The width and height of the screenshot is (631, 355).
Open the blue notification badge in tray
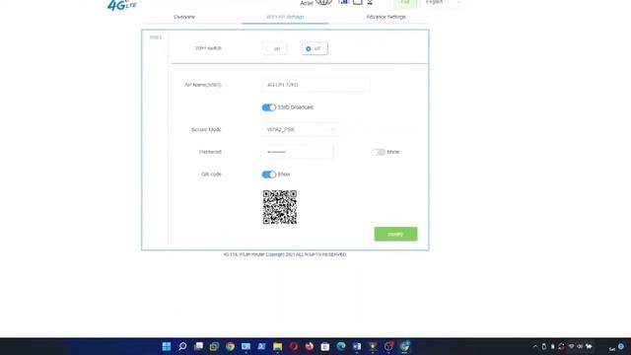[621, 346]
